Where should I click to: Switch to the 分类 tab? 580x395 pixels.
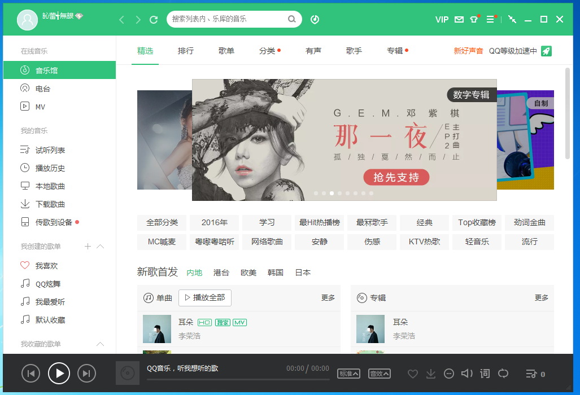click(267, 51)
